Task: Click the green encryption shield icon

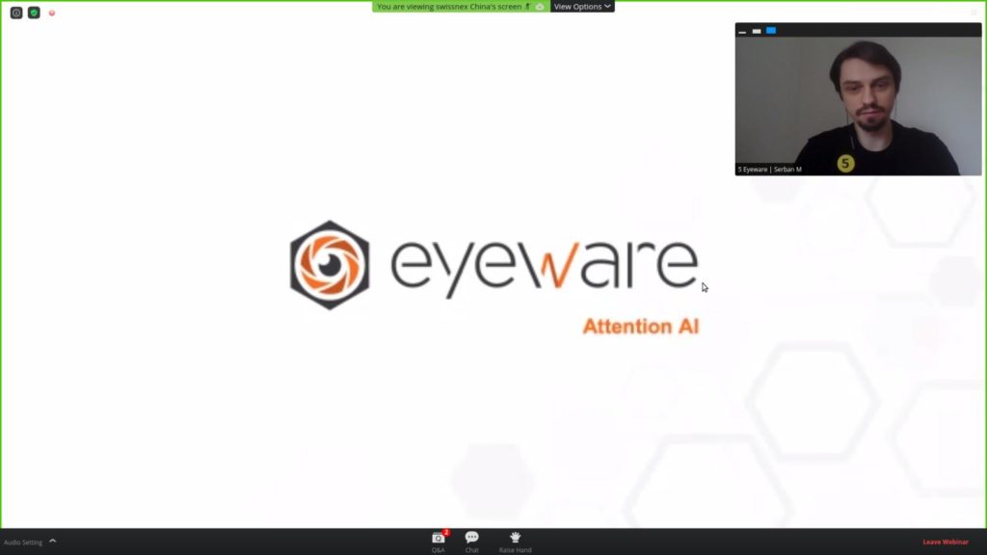Action: [x=34, y=13]
